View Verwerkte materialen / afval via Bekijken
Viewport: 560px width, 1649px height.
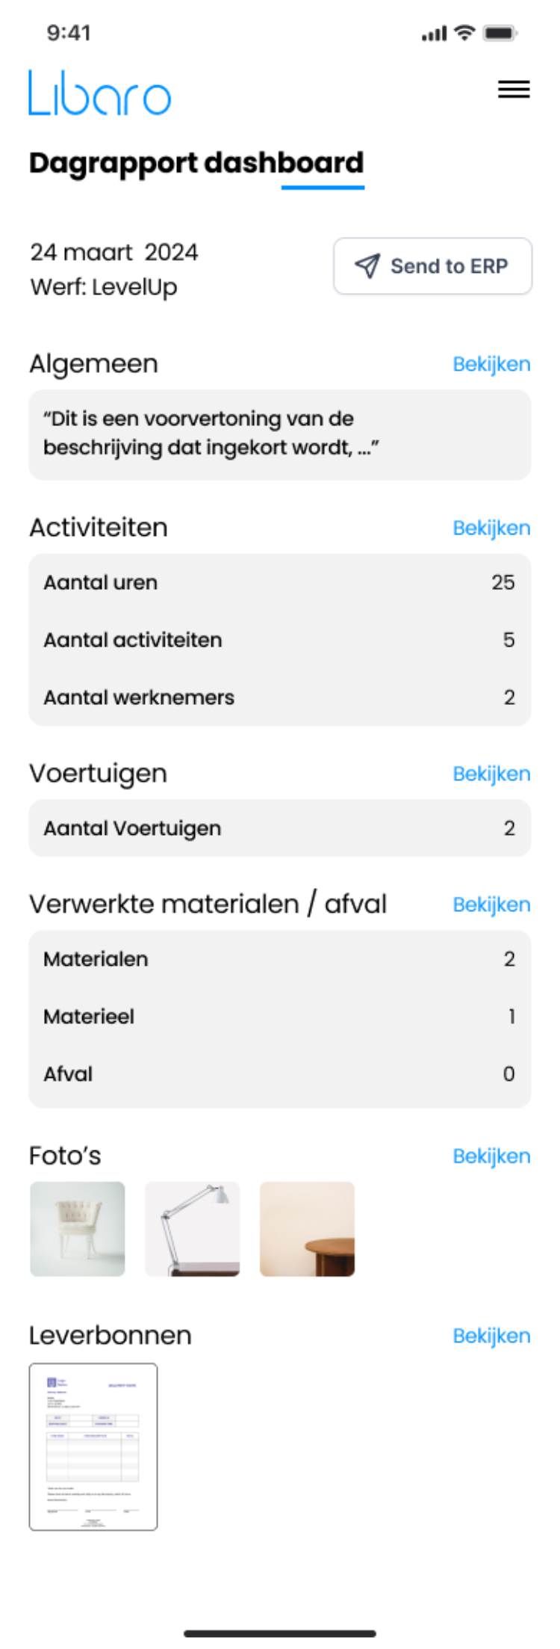tap(491, 904)
